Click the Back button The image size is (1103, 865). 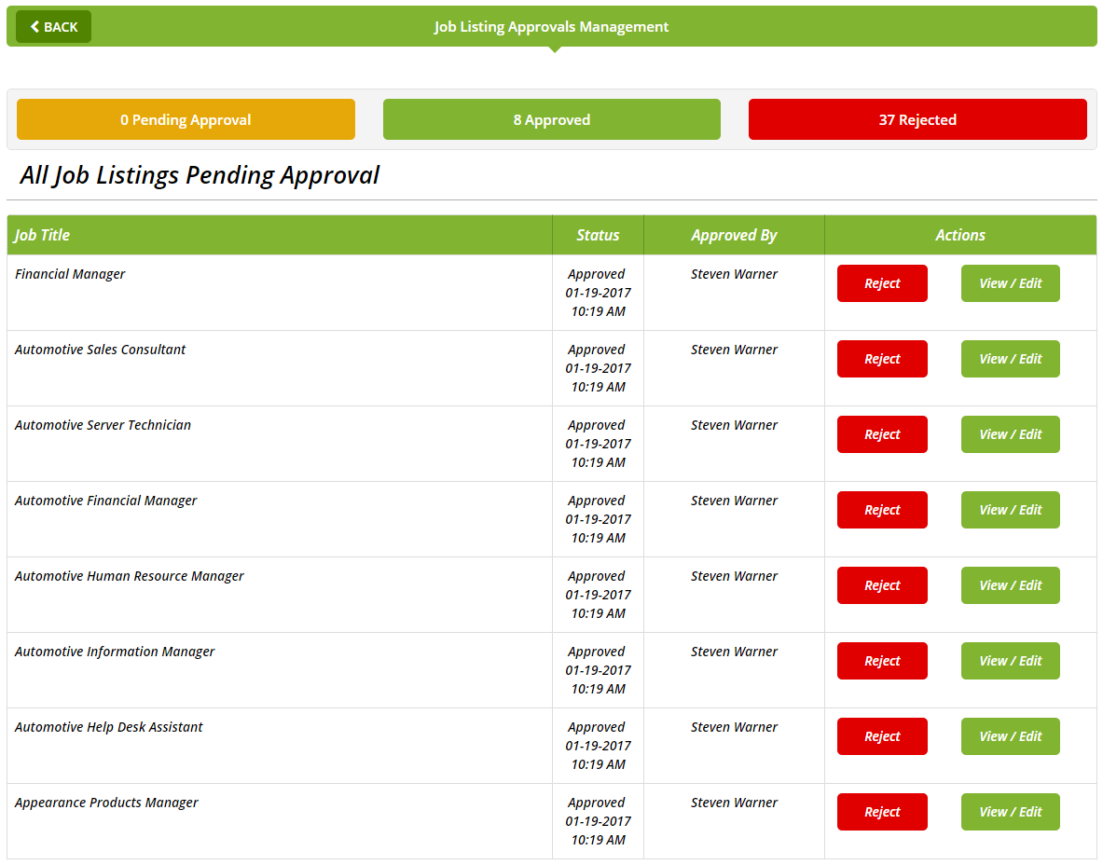[53, 27]
